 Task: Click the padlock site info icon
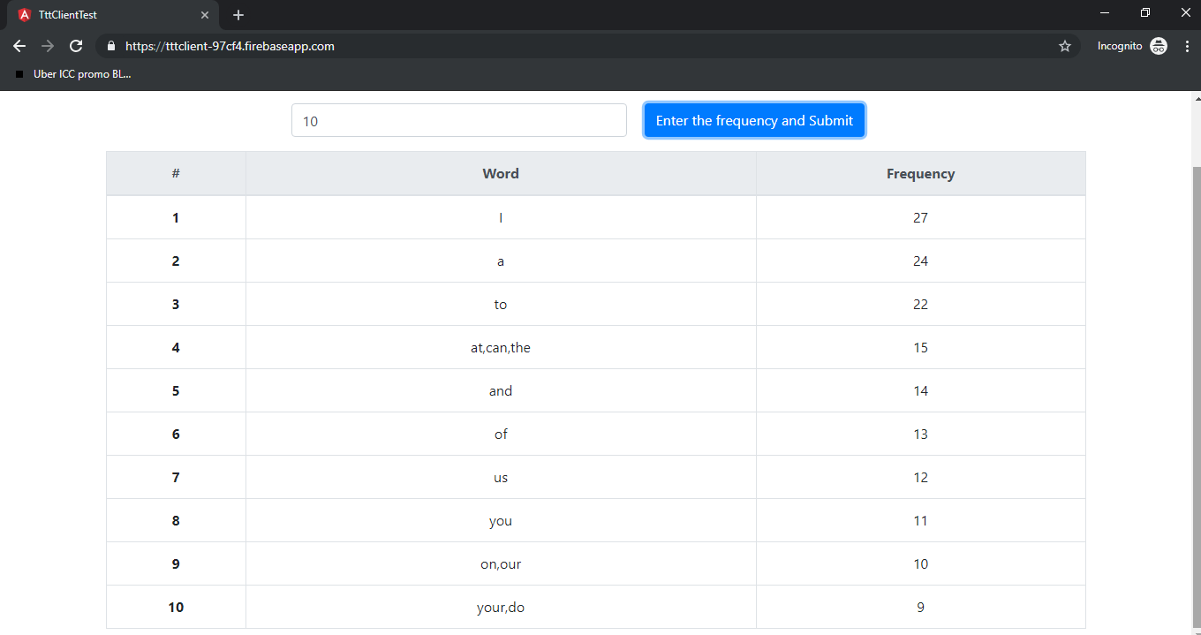pos(110,46)
